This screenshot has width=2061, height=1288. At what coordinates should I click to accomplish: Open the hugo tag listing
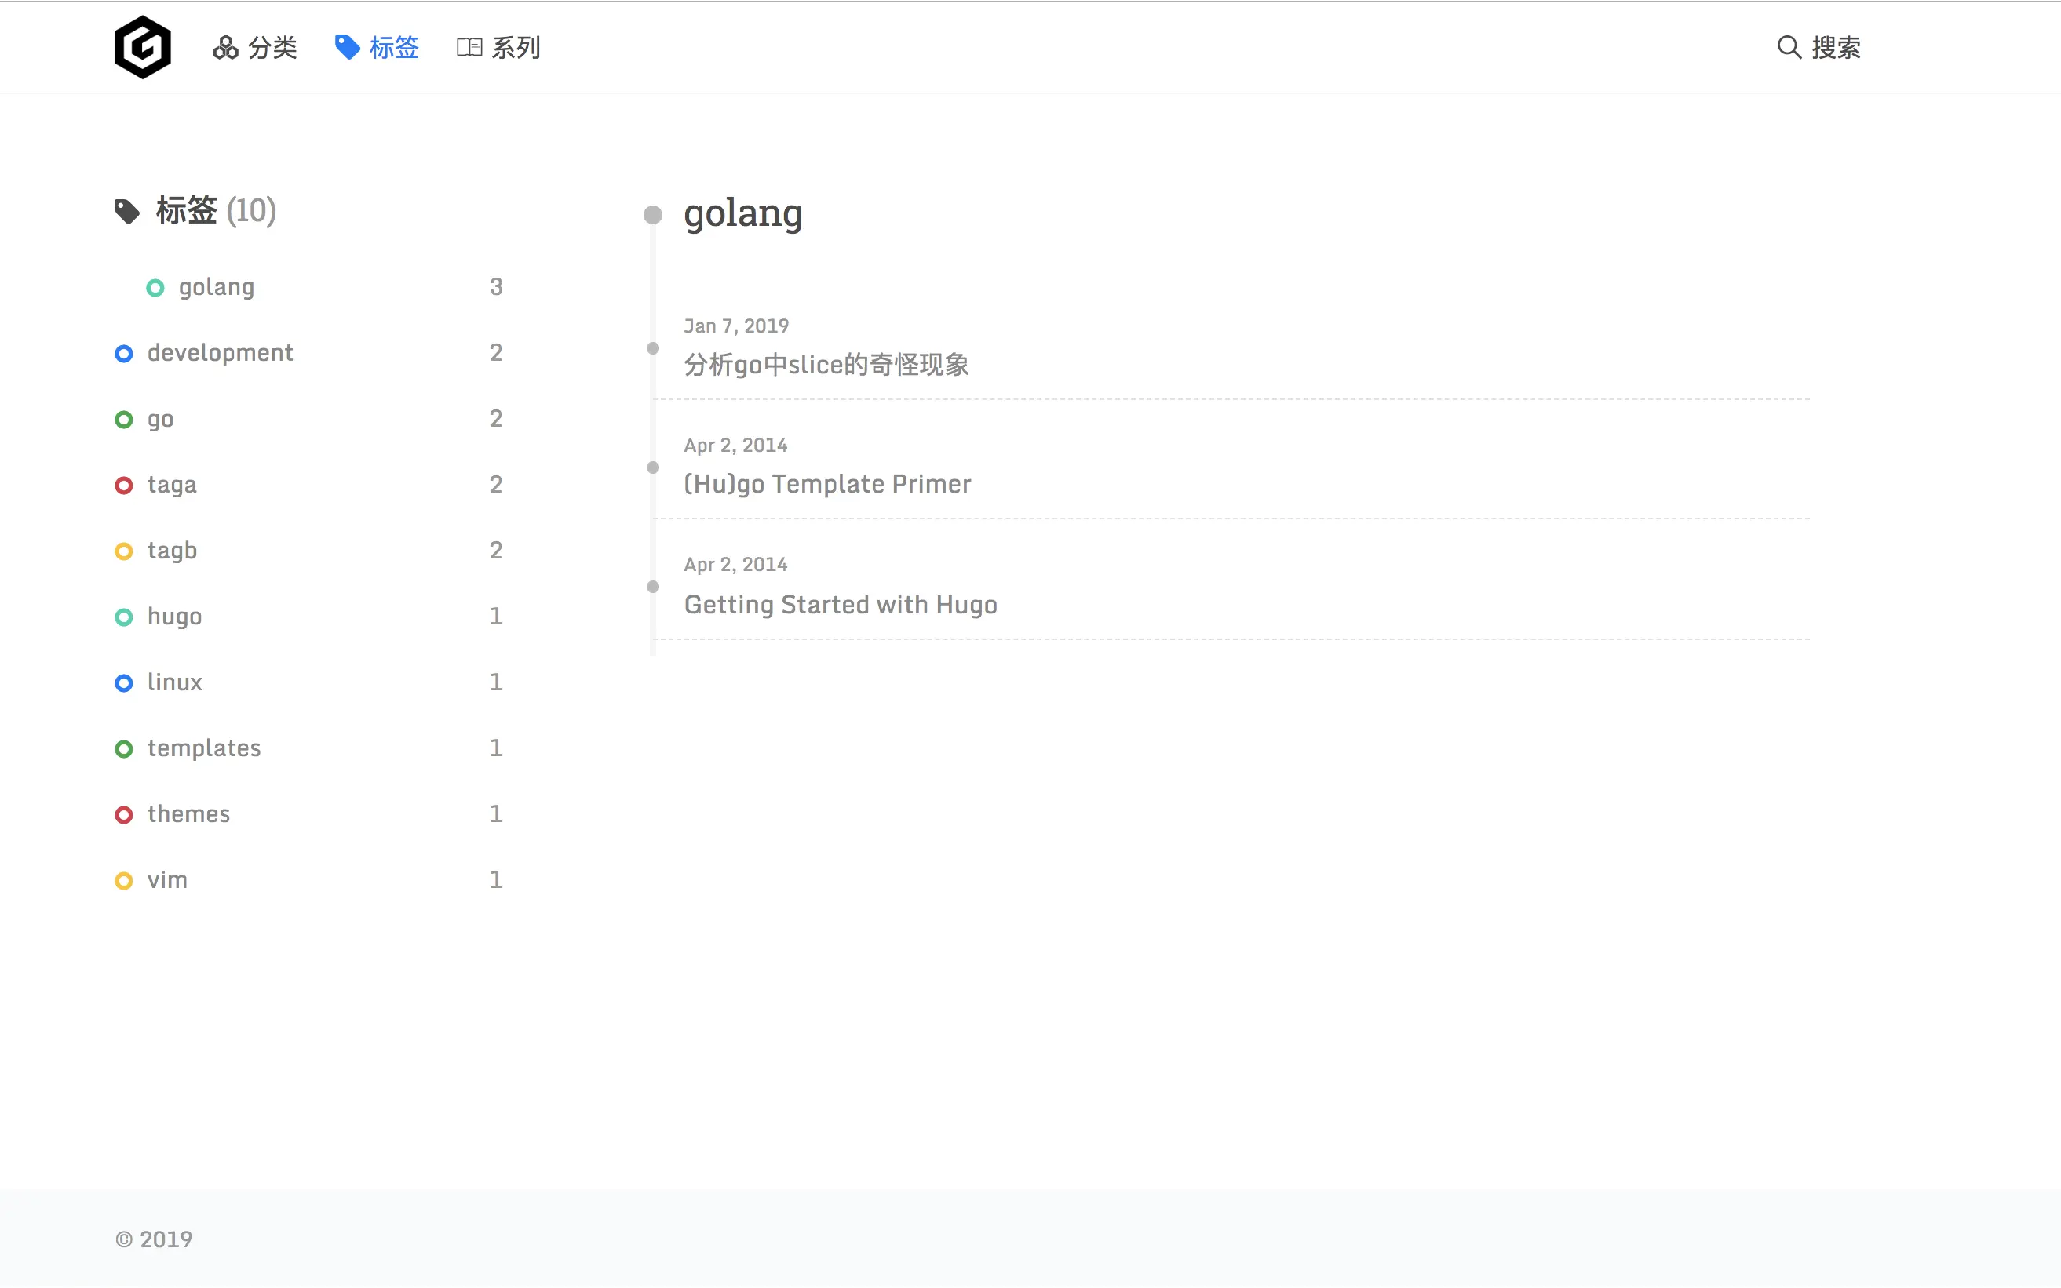tap(174, 616)
